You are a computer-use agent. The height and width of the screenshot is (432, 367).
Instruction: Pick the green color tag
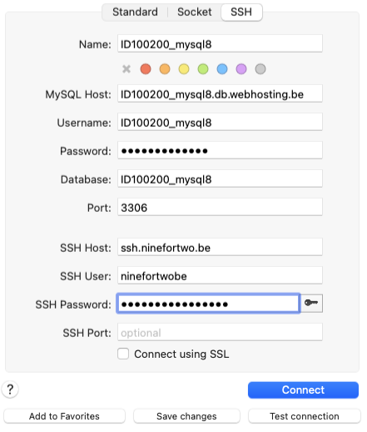pyautogui.click(x=203, y=69)
